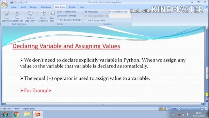Open the Insert ribbon tab
Viewport: 209px width, 118px height.
click(23, 7)
